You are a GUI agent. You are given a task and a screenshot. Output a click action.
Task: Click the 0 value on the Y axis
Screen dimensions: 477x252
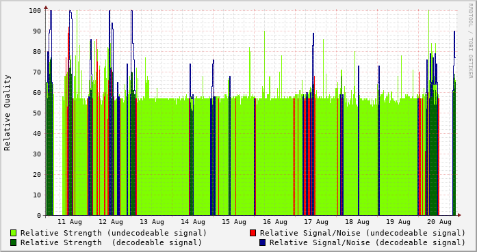(x=39, y=216)
